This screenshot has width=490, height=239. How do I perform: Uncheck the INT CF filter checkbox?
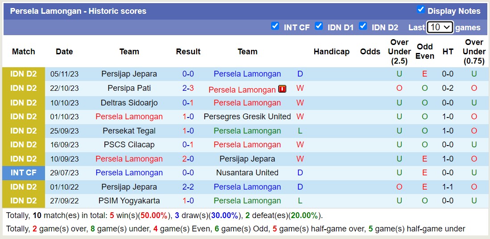[275, 26]
